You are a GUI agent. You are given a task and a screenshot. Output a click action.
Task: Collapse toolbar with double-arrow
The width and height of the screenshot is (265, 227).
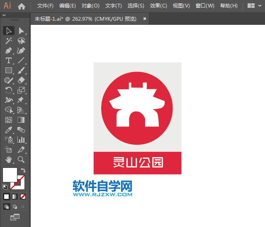coord(4,15)
